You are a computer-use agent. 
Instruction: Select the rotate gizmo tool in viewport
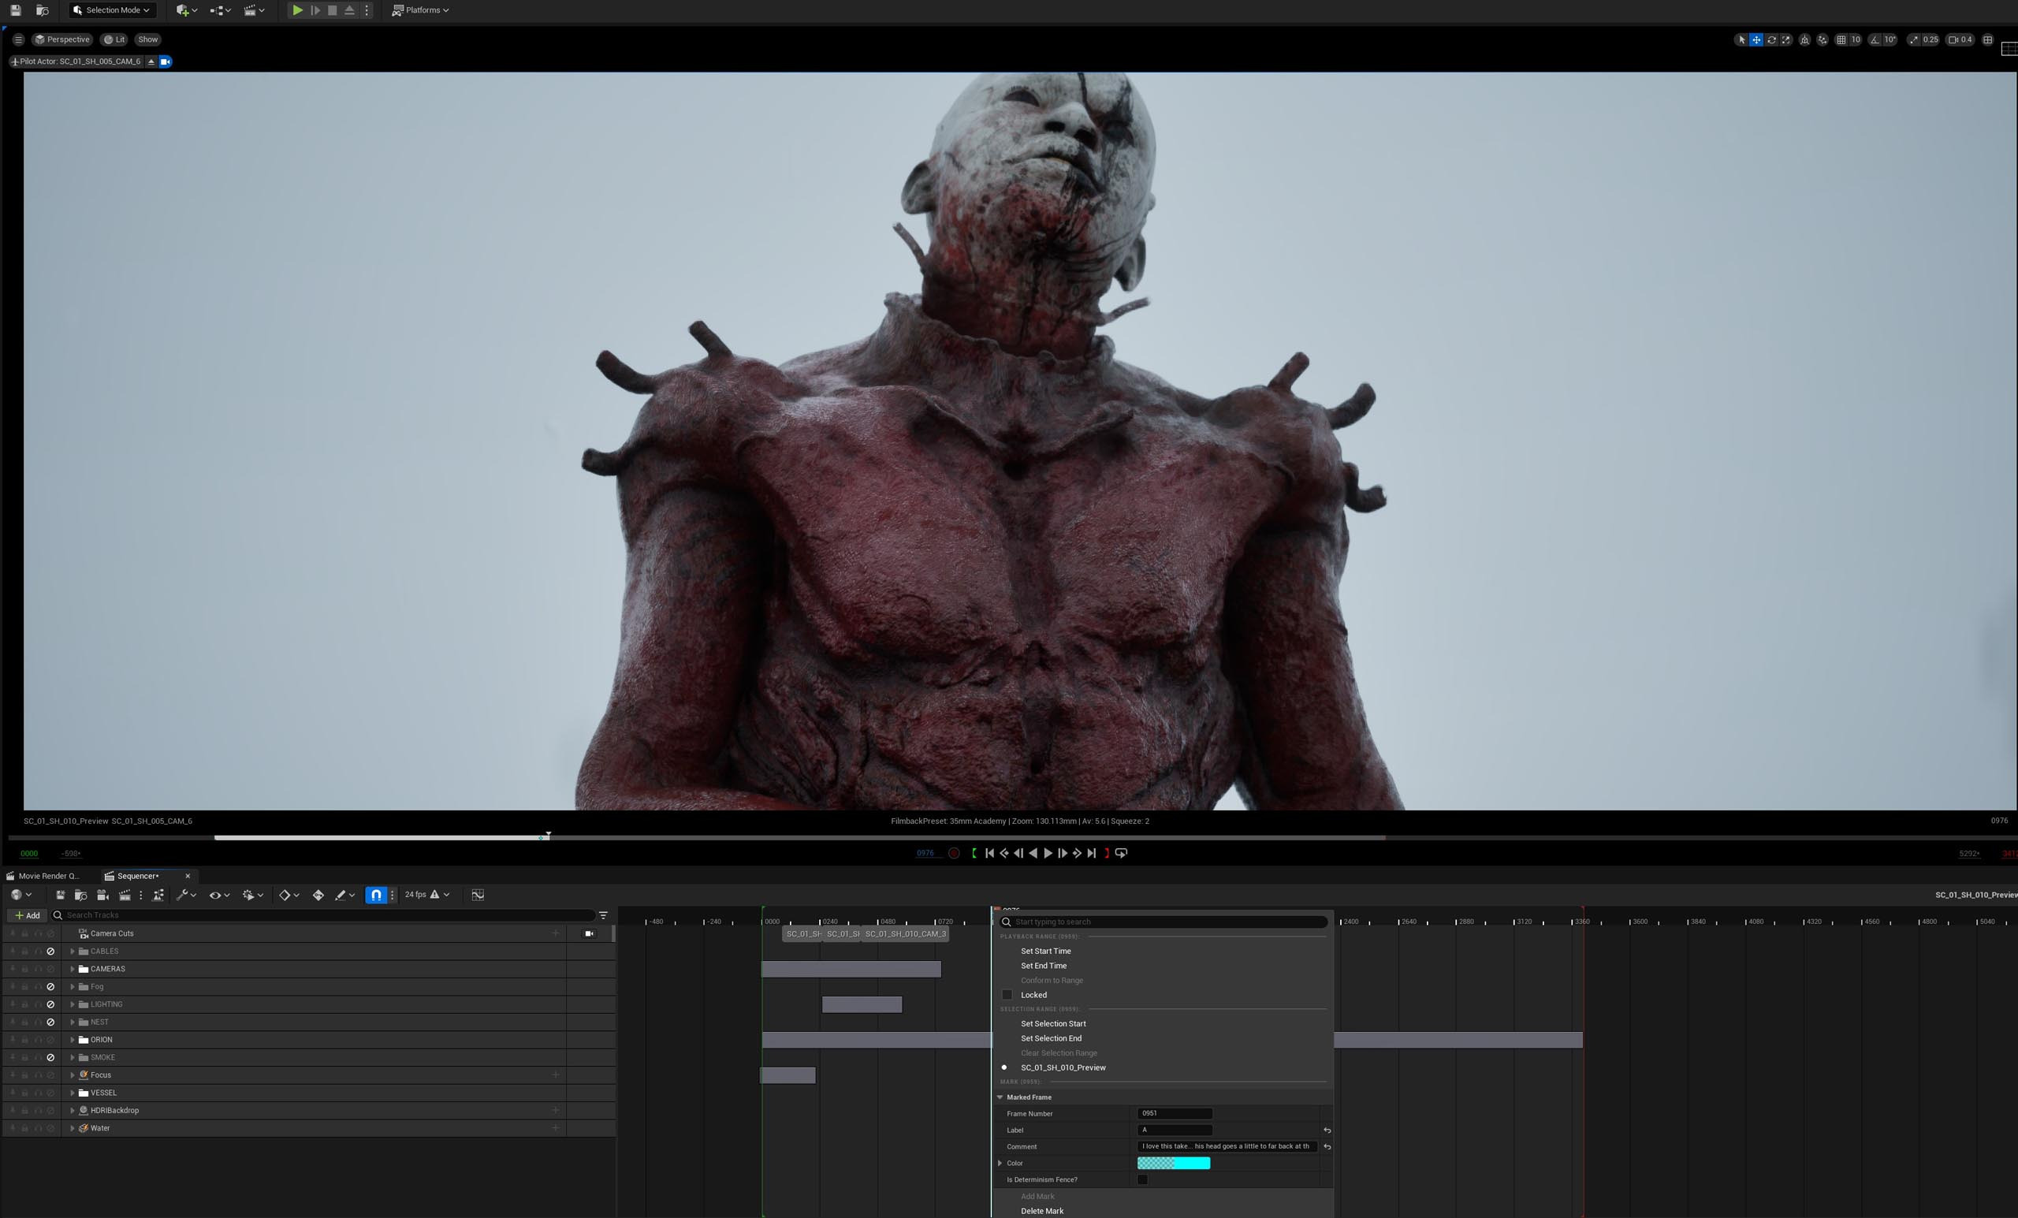tap(1771, 39)
